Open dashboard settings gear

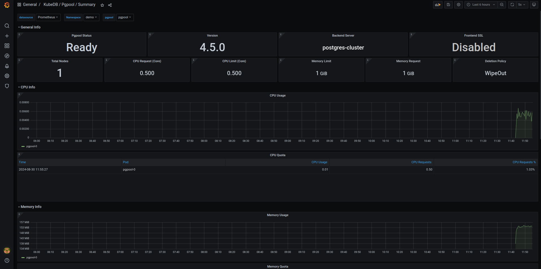click(458, 5)
